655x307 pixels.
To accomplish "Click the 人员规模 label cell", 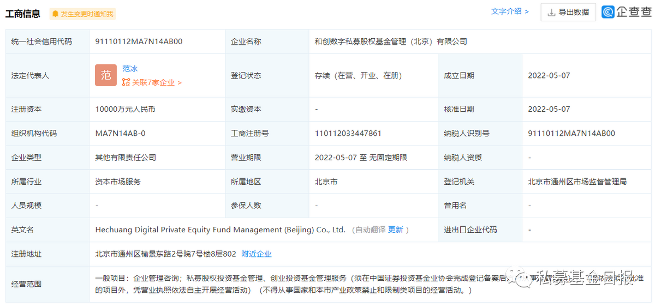I will pos(47,206).
